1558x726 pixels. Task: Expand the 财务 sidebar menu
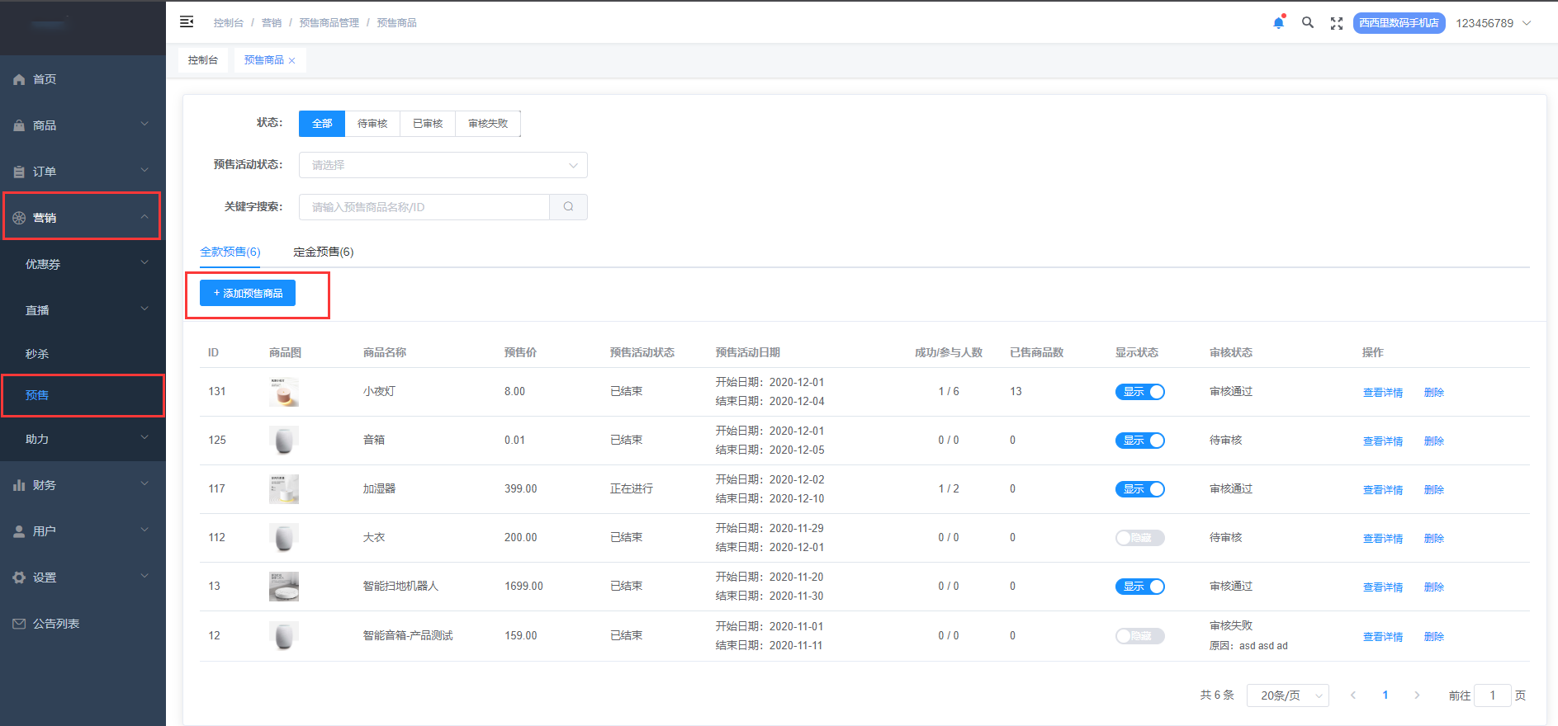(x=83, y=485)
